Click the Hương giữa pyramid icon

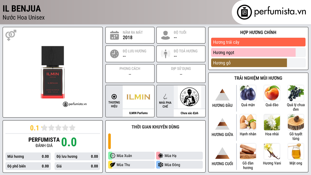(x=222, y=124)
